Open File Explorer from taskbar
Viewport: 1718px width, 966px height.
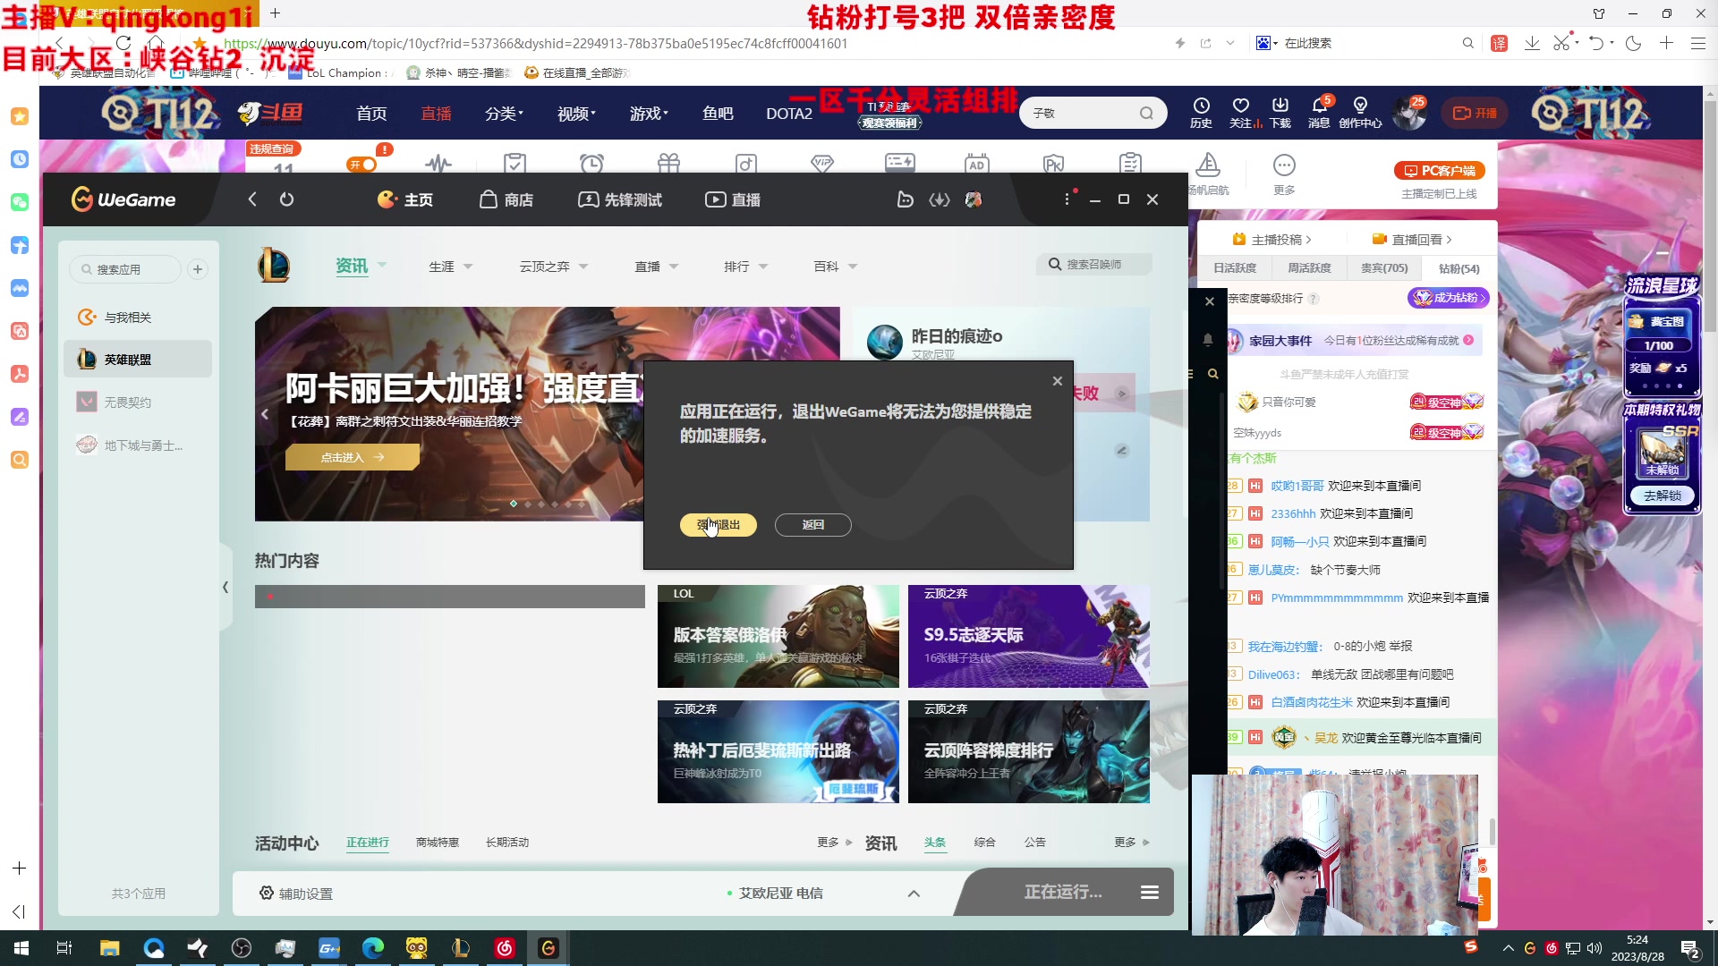(109, 948)
